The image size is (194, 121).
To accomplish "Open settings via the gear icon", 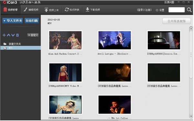I will [x=157, y=10].
